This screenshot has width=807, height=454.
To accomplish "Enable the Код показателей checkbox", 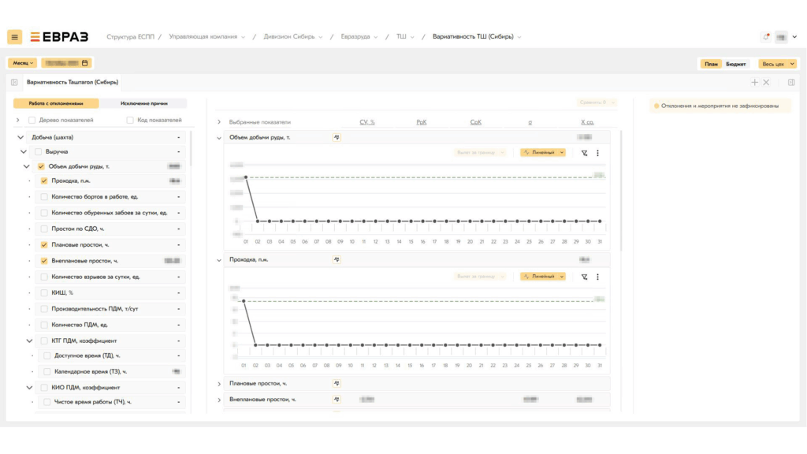I will tap(130, 121).
